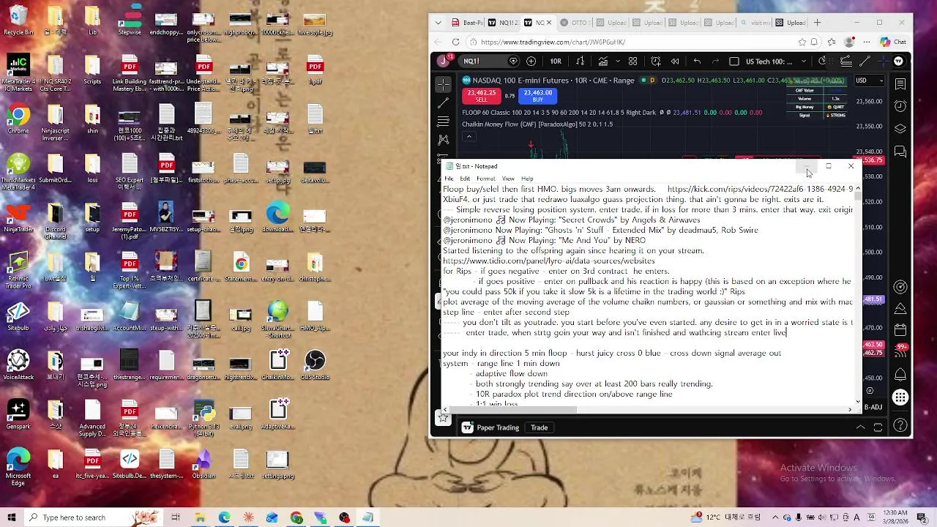937x527 pixels.
Task: Open the Microsoft Edge desktop shortcut
Action: 18,467
